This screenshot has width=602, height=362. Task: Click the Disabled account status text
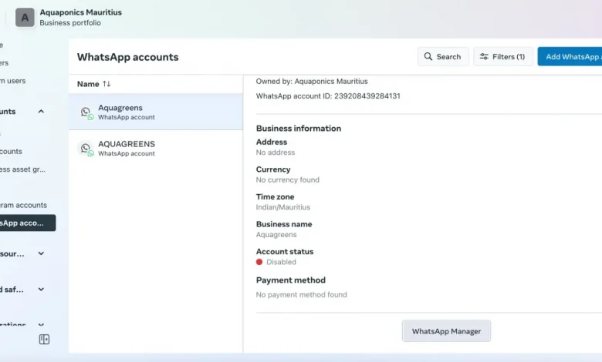281,262
